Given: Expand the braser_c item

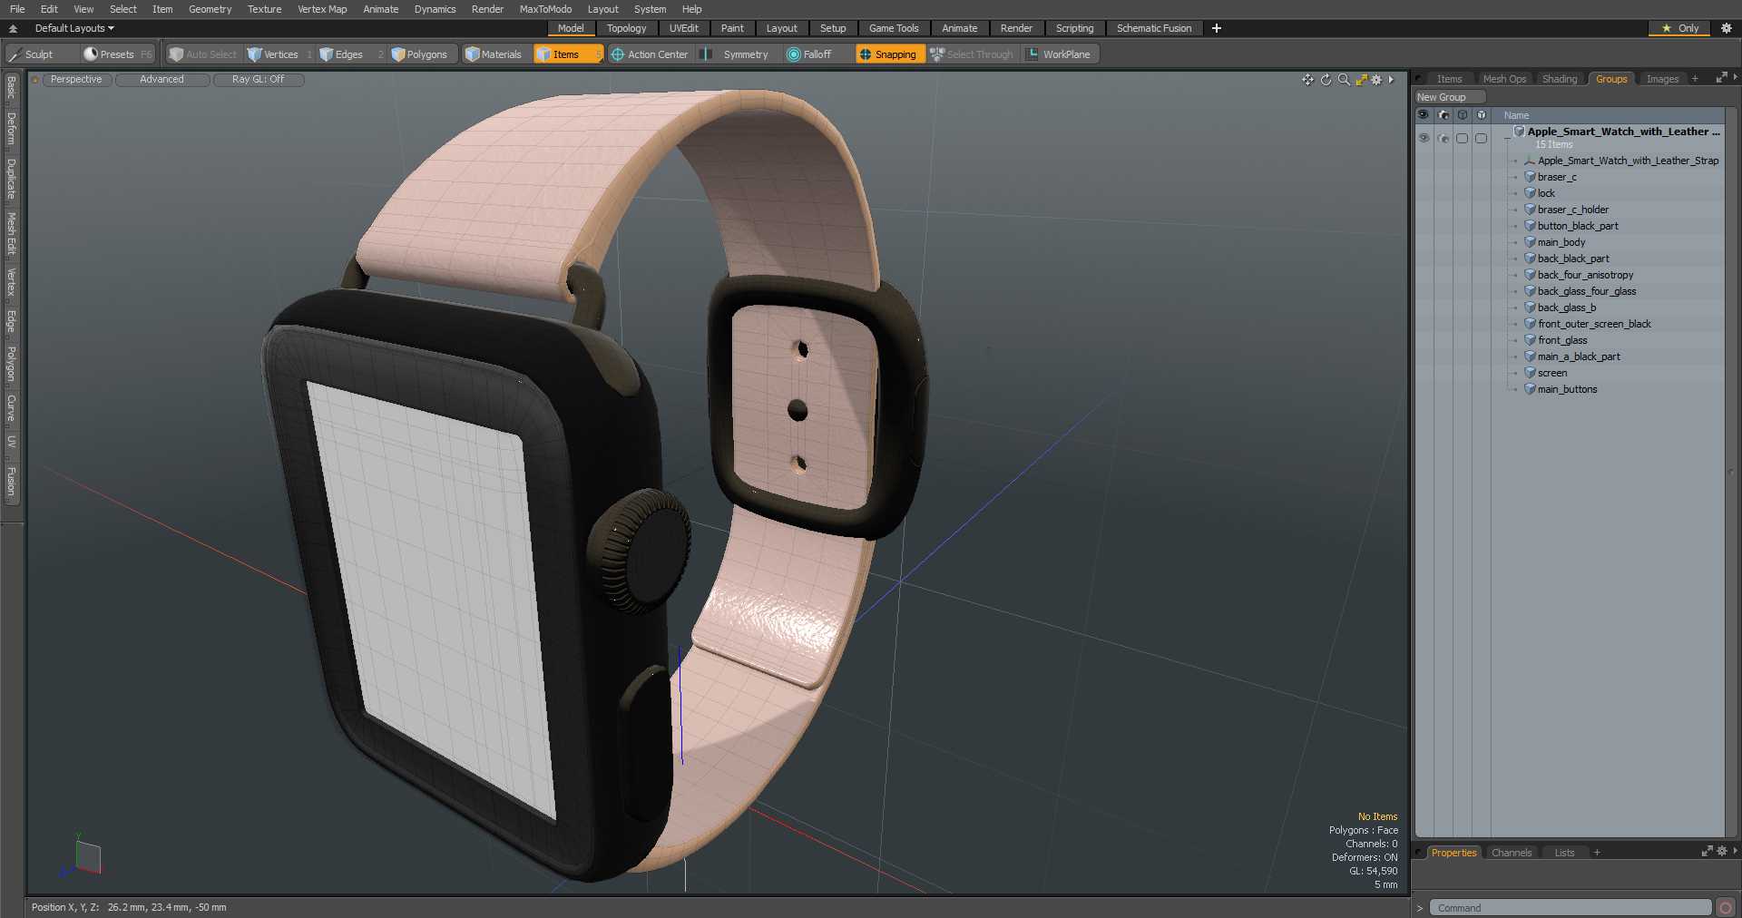Looking at the screenshot, I should click(1514, 178).
